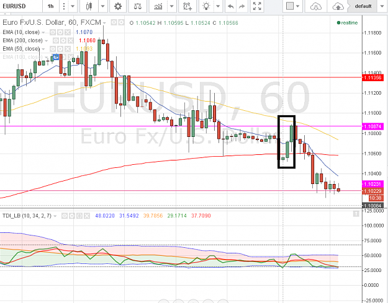Click the 1.11356 red price line label
Screen dimensions: 388x303
(372, 78)
